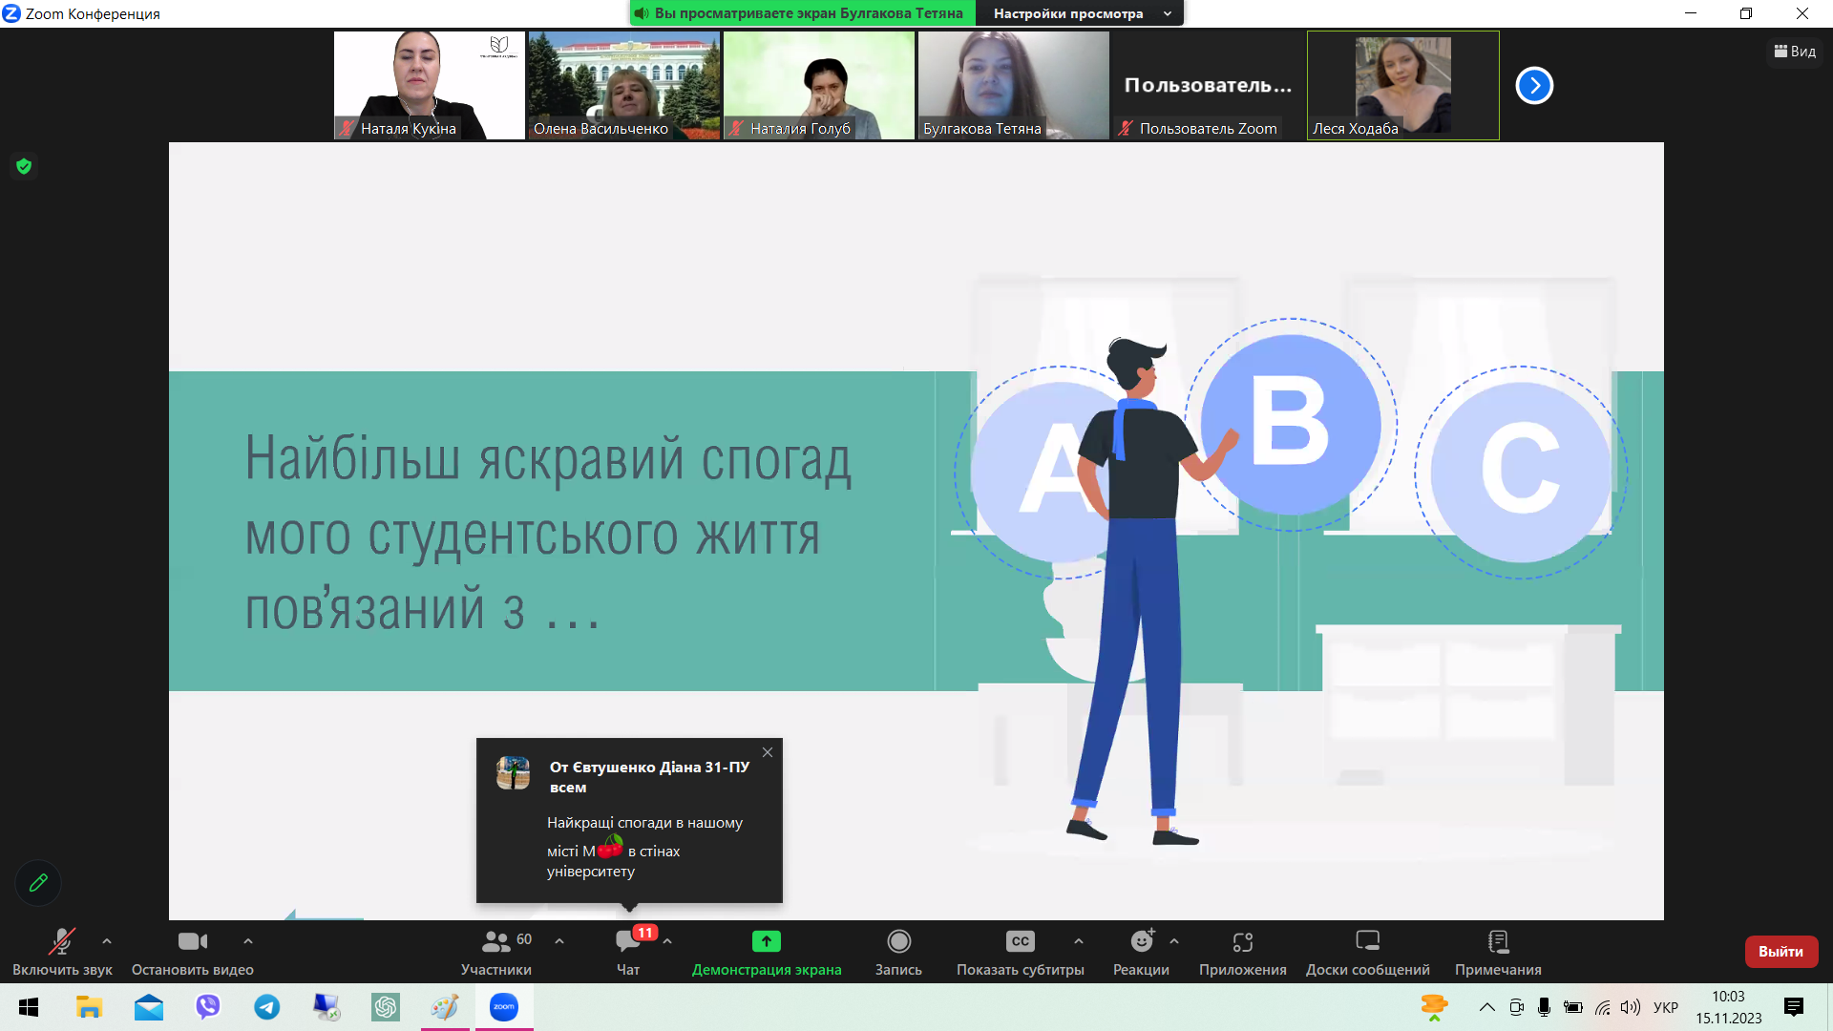Expand audio options arrow next to microphone
The height and width of the screenshot is (1031, 1833).
click(x=107, y=941)
